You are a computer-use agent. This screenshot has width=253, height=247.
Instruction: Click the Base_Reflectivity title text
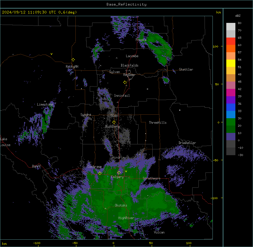click(x=126, y=4)
